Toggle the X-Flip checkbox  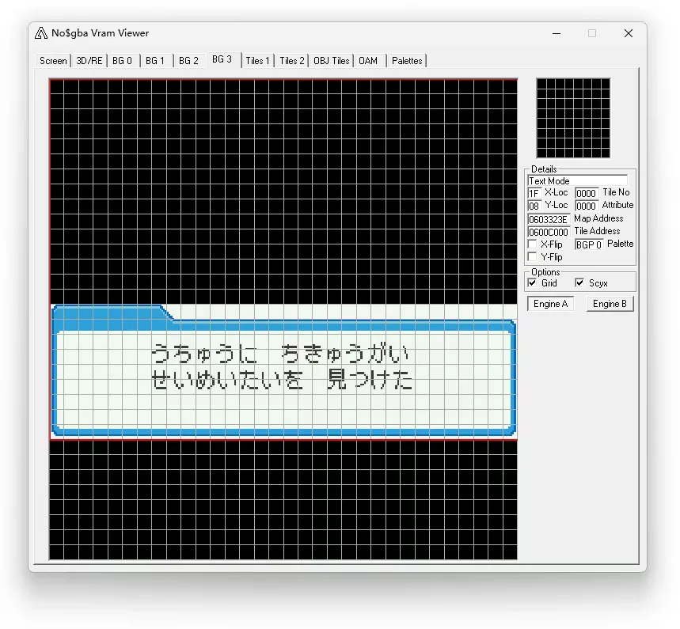point(533,245)
